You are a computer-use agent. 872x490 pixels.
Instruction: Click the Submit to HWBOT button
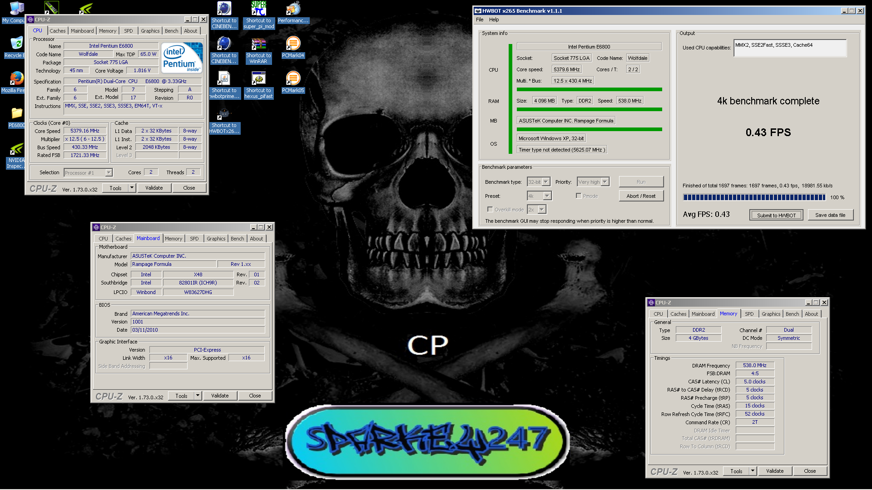coord(776,215)
